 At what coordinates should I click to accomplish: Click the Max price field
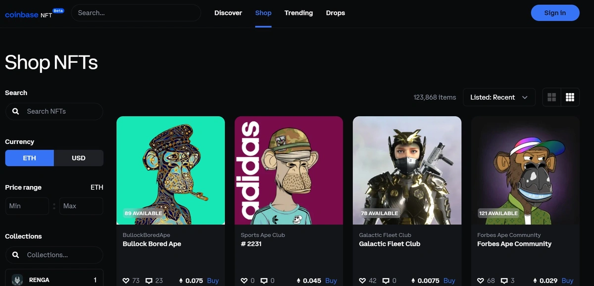pos(81,206)
